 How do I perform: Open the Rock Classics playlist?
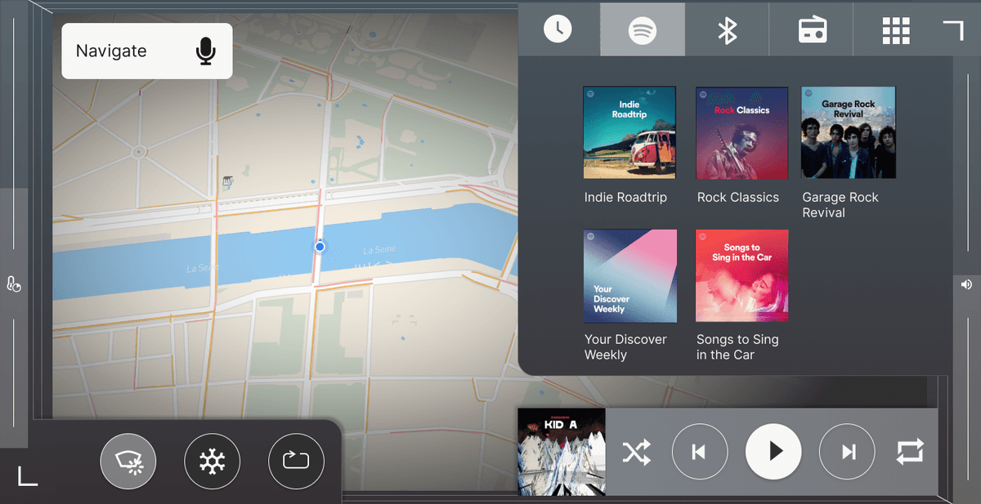(741, 132)
